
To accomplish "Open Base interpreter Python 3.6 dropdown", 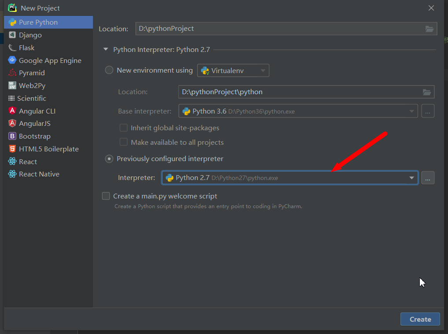I will tap(298, 111).
